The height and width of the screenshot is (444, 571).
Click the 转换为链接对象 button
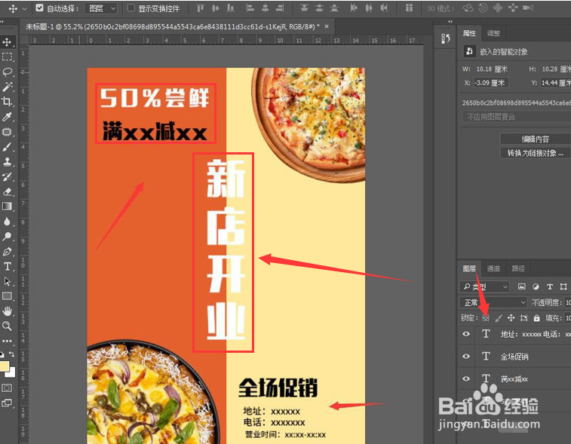point(535,153)
